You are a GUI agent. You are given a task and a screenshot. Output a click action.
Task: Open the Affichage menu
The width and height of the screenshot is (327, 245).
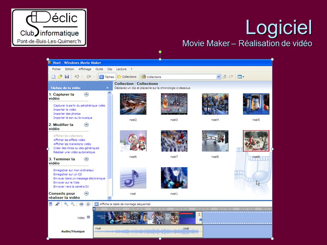(85, 69)
